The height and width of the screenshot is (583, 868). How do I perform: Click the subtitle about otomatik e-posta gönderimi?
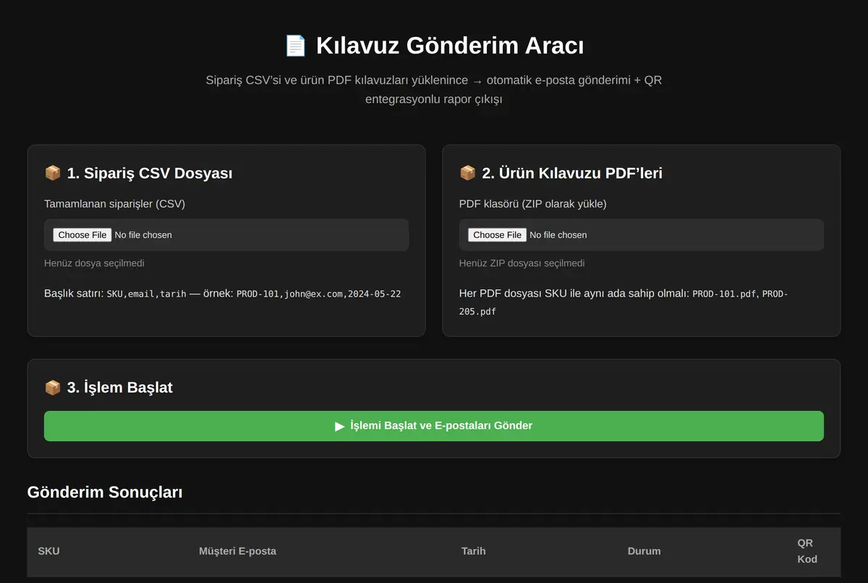click(x=434, y=90)
